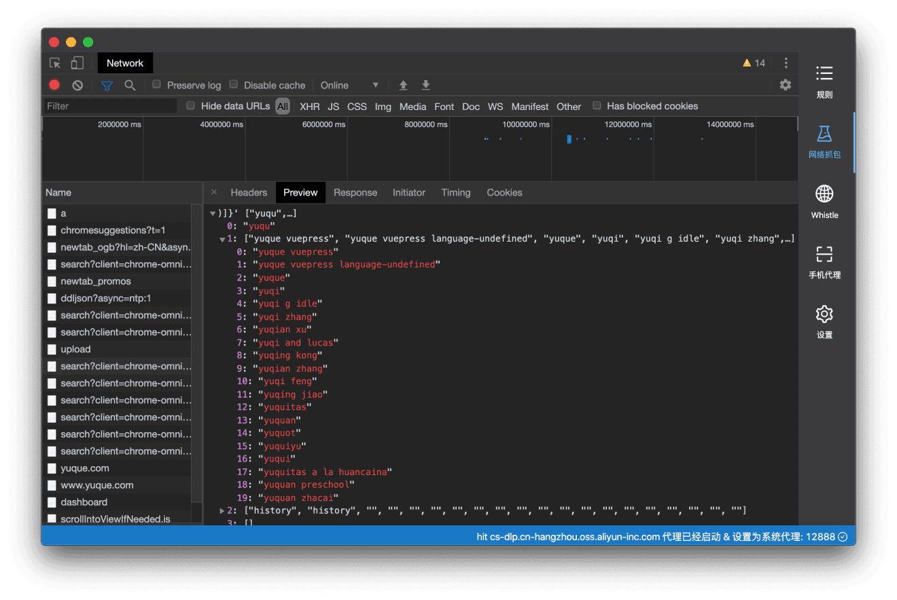Check the Hide data URLs checkbox
This screenshot has width=897, height=600.
190,106
